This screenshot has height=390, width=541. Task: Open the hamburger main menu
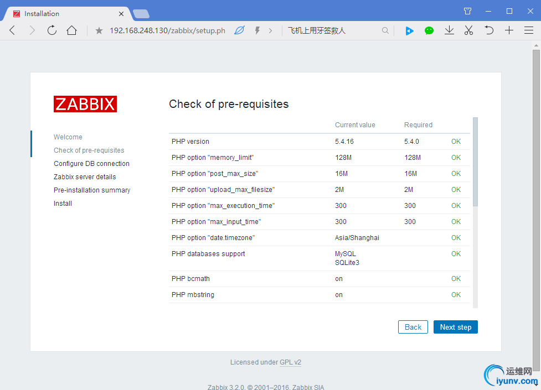(529, 30)
